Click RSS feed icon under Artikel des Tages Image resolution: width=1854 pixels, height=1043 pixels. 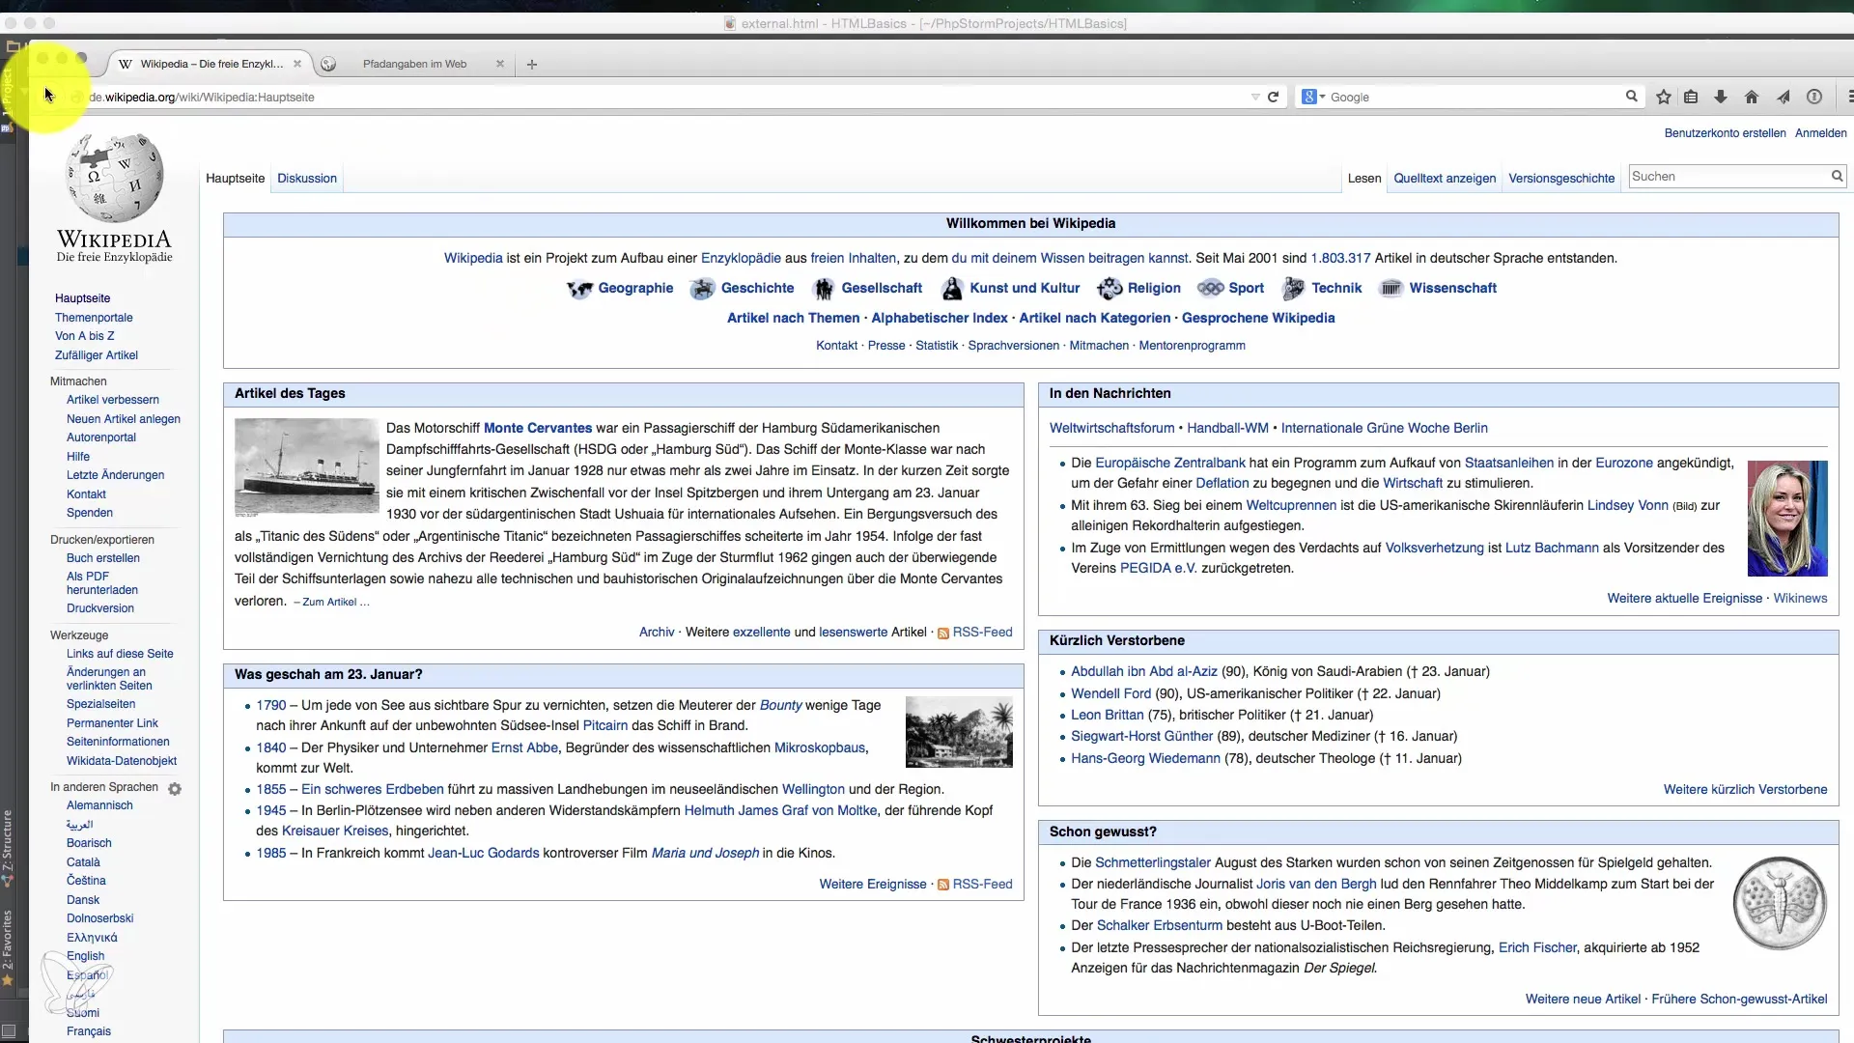(943, 633)
